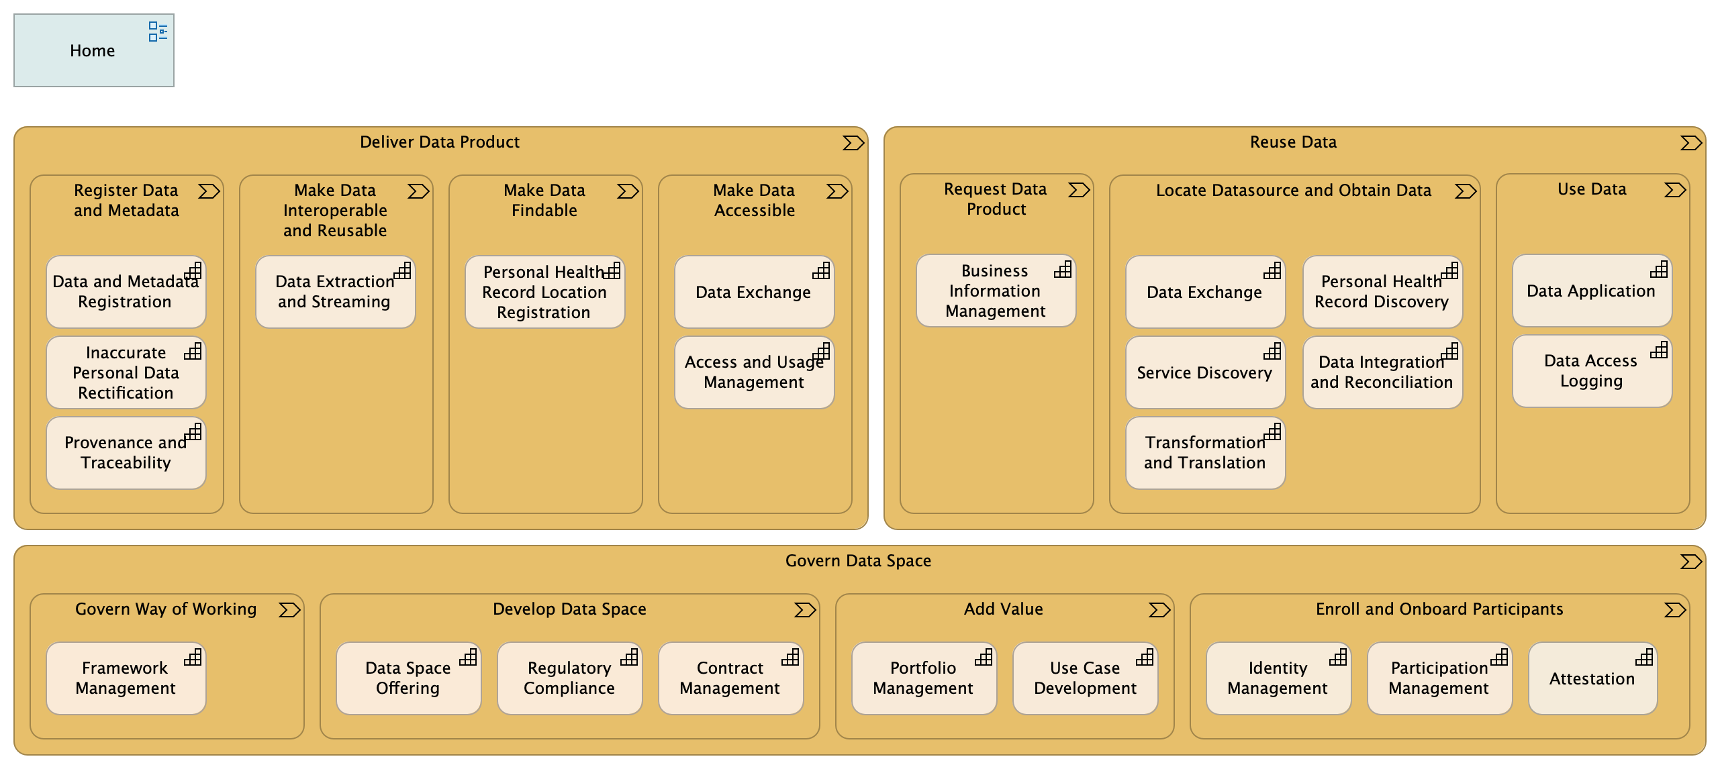Select Access and Usage Management capability
Image resolution: width=1720 pixels, height=769 pixels.
tap(753, 373)
